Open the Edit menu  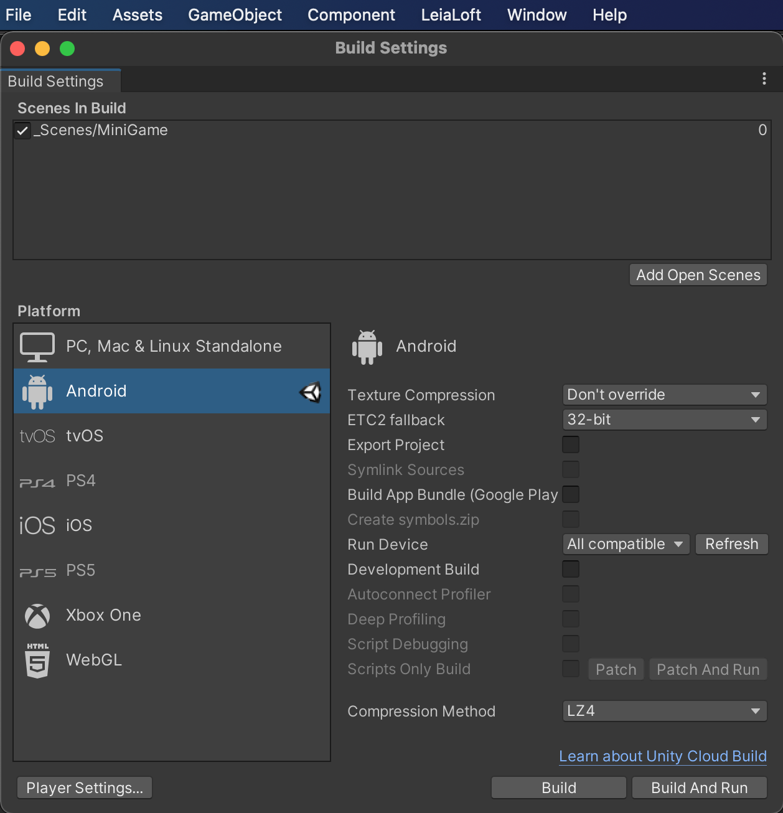[x=72, y=15]
